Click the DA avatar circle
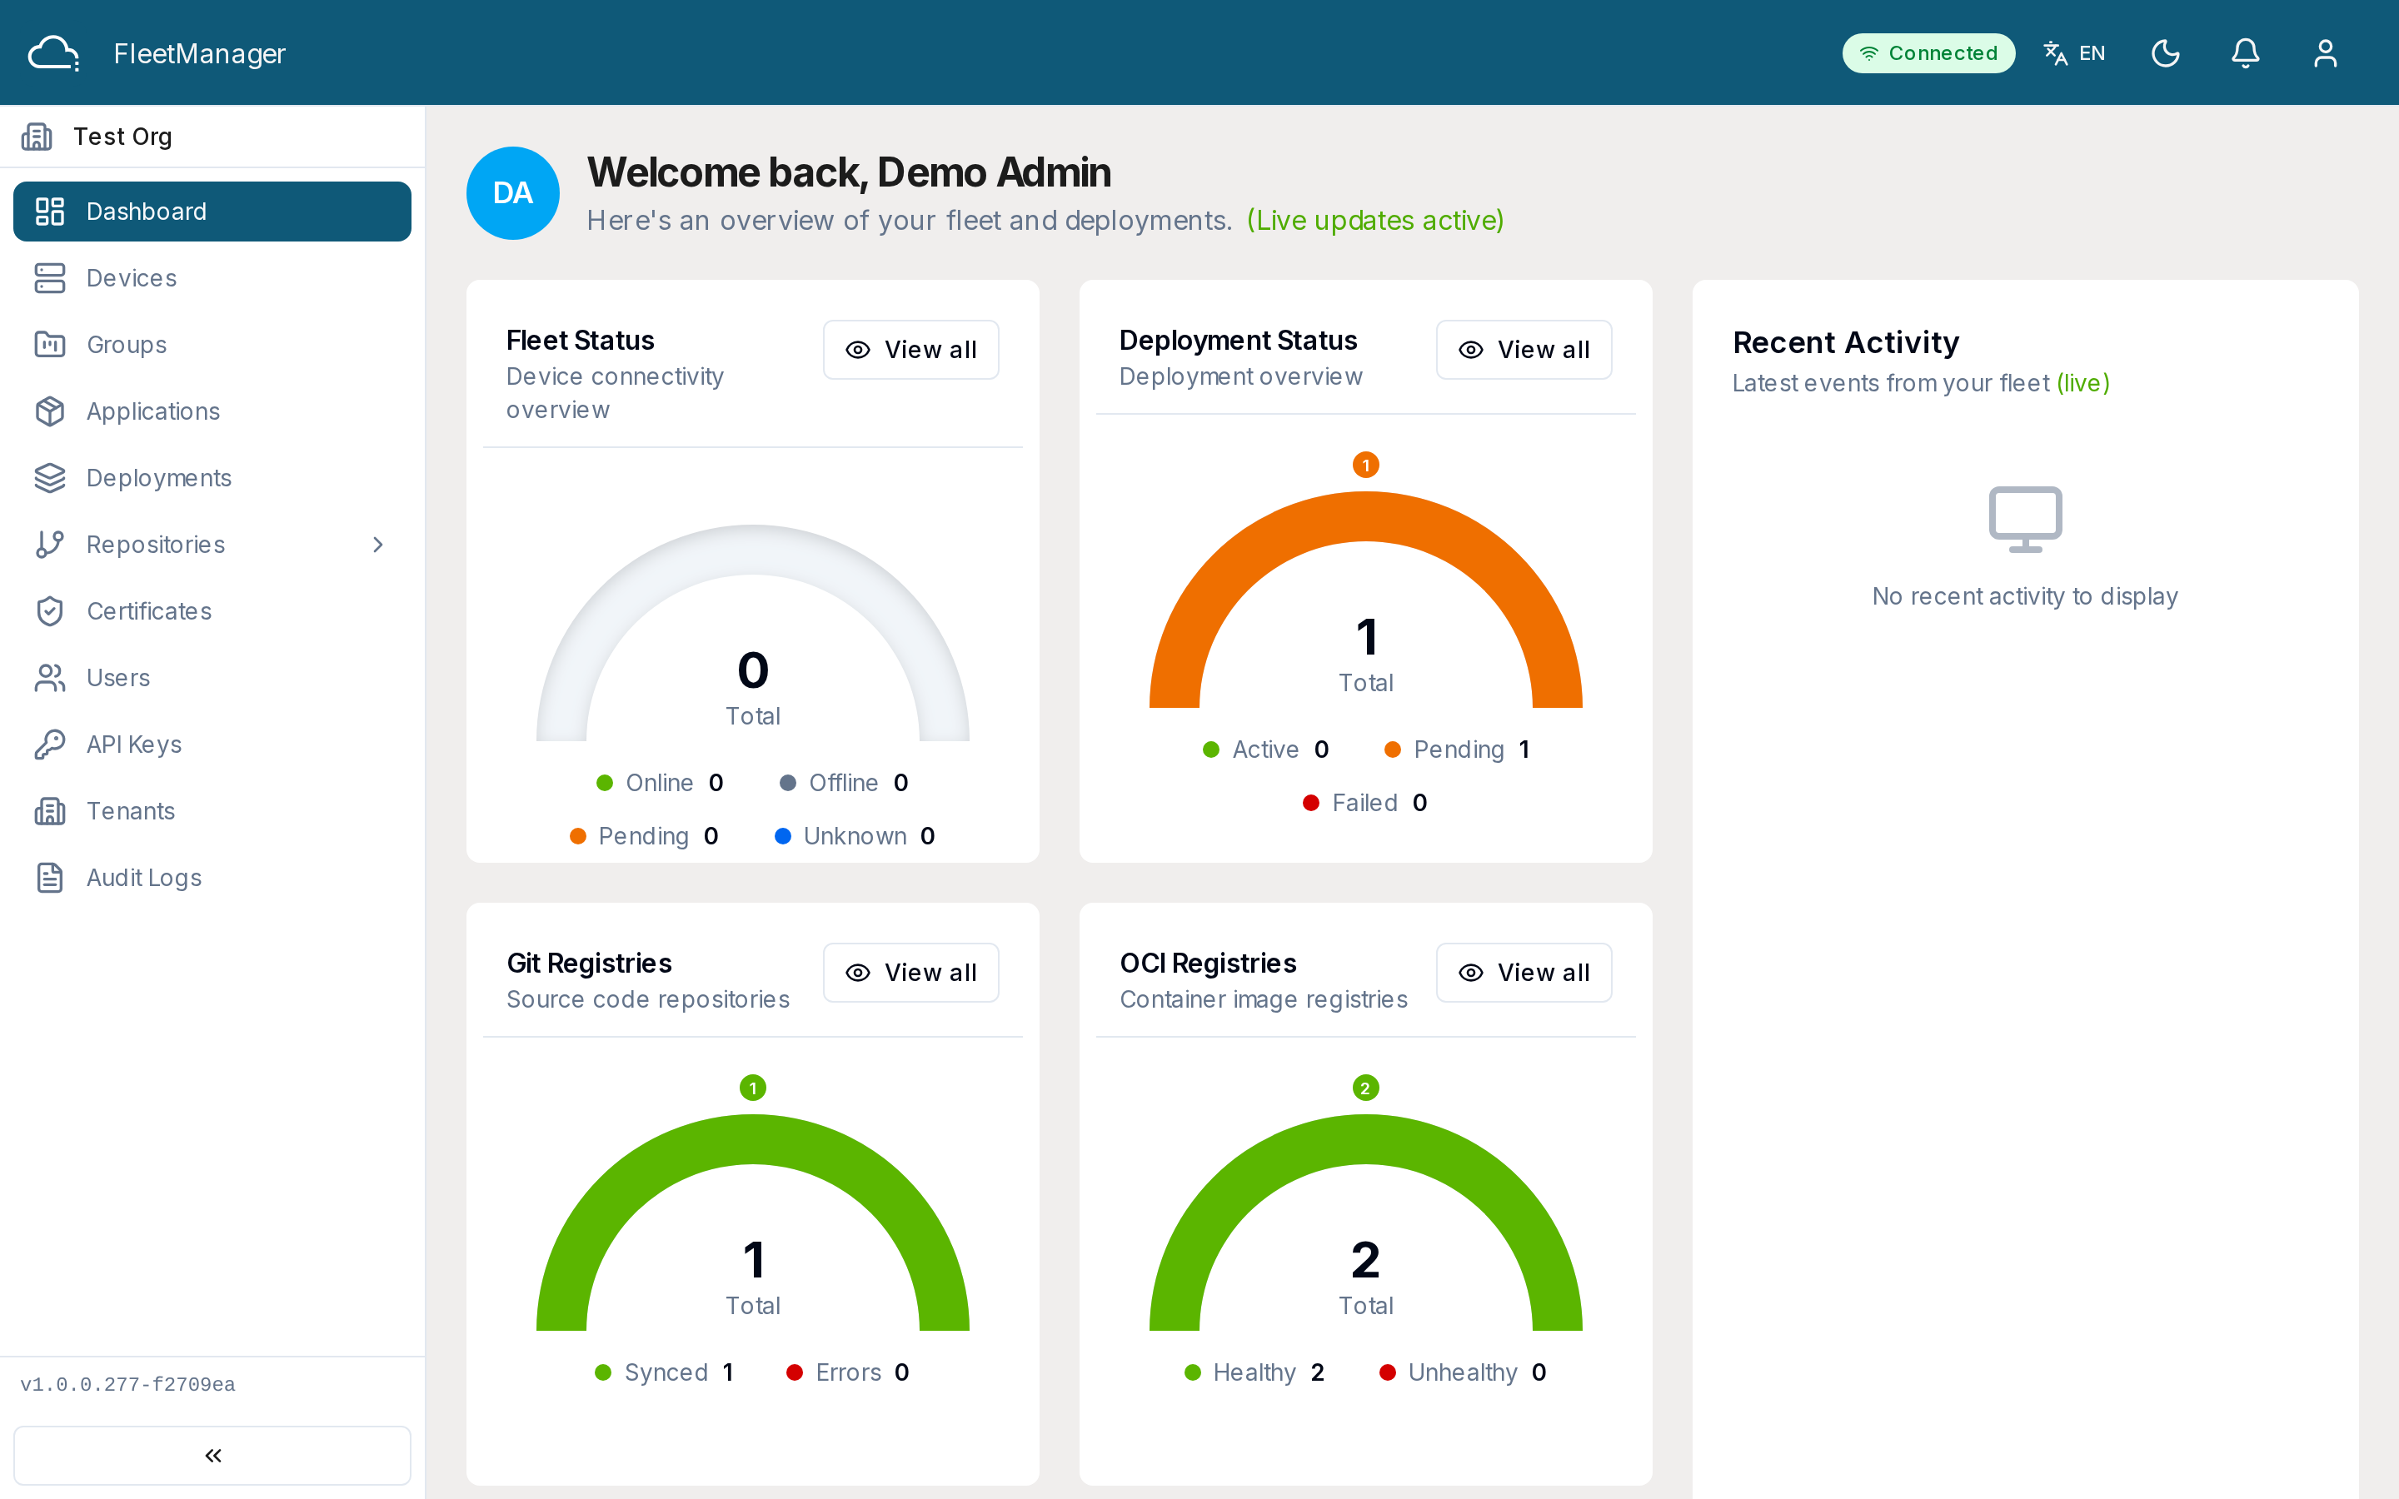This screenshot has width=2399, height=1499. click(512, 193)
